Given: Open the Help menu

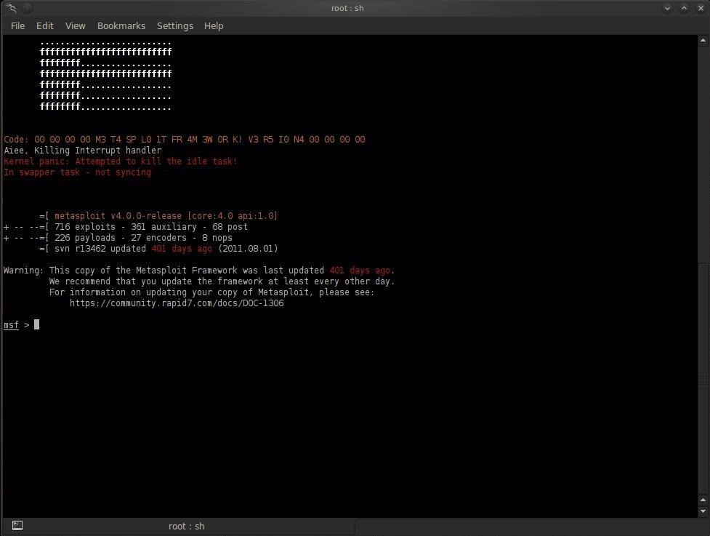Looking at the screenshot, I should pos(214,26).
